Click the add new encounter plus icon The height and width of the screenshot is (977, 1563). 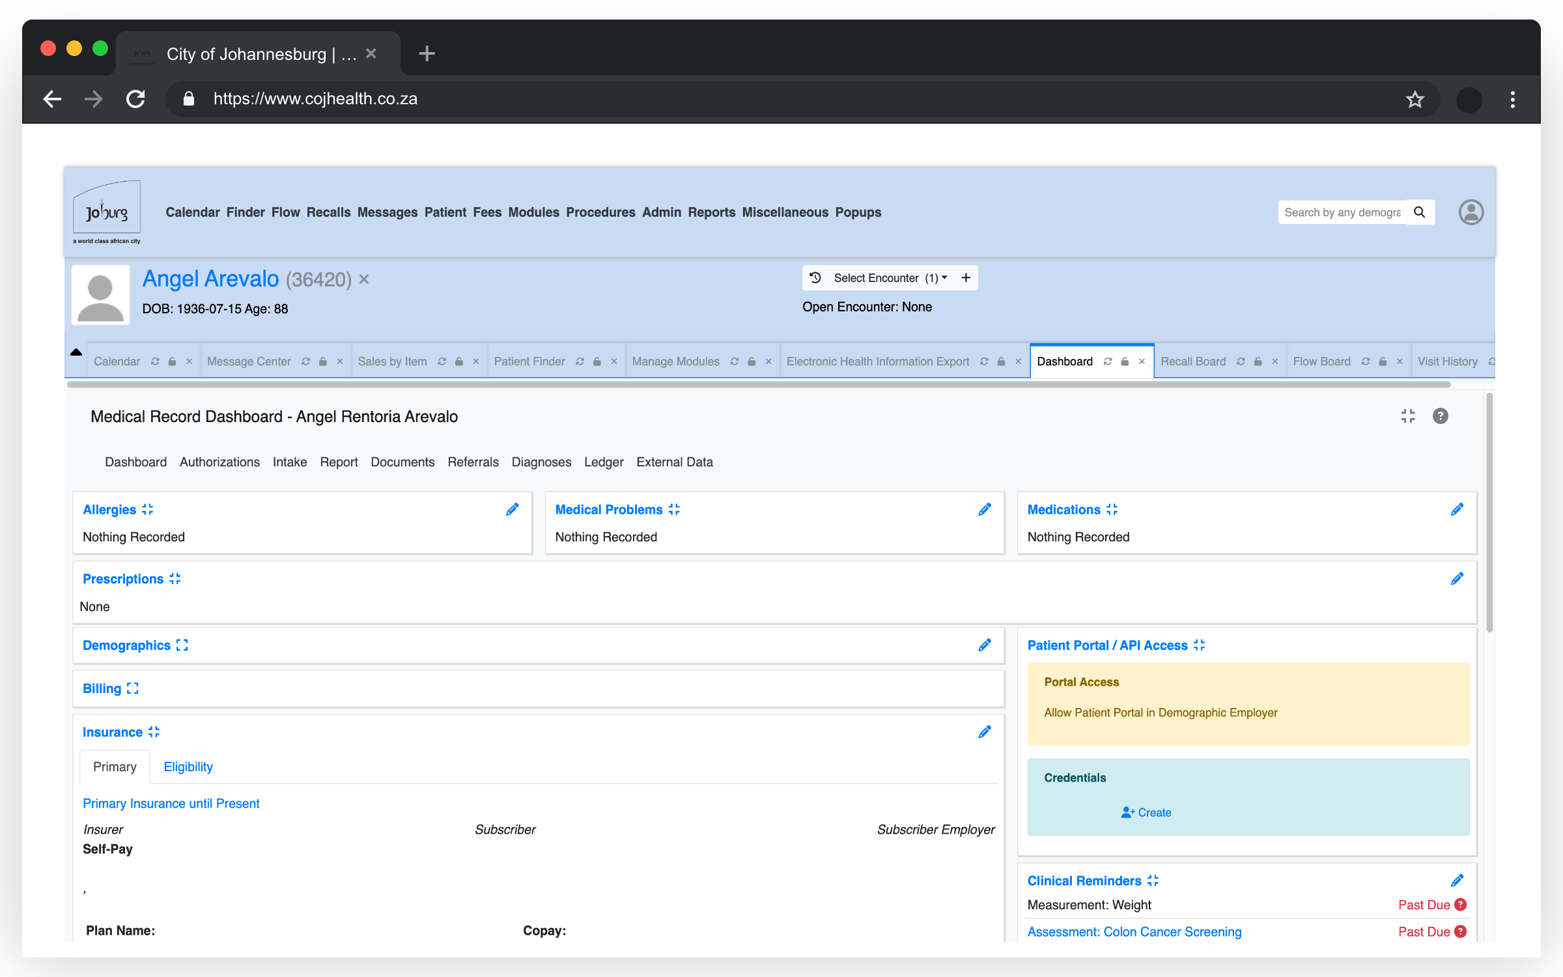(x=966, y=278)
